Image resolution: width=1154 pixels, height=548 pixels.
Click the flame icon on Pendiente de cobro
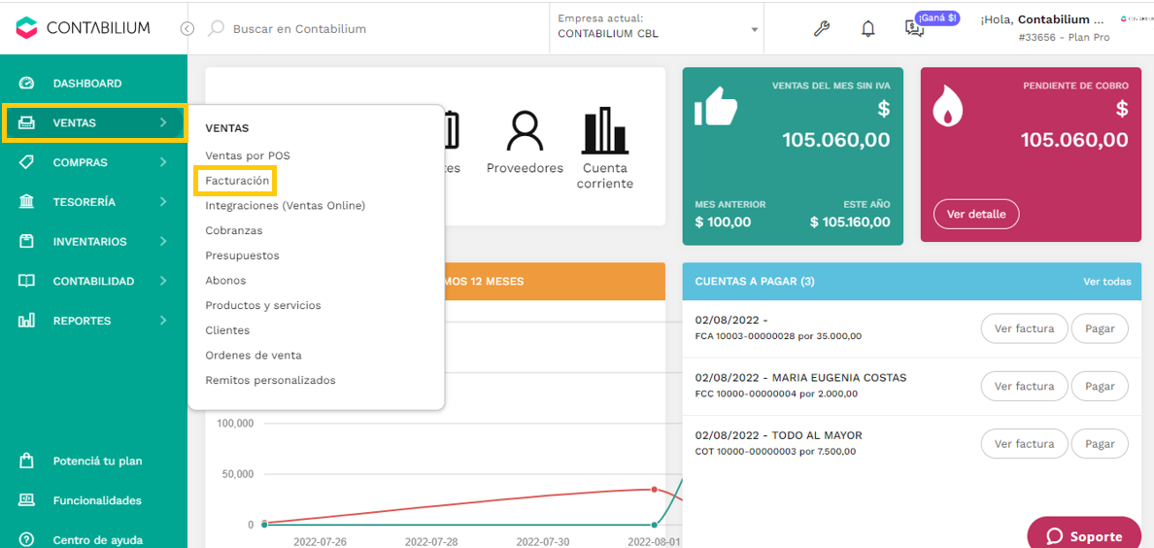click(x=946, y=107)
